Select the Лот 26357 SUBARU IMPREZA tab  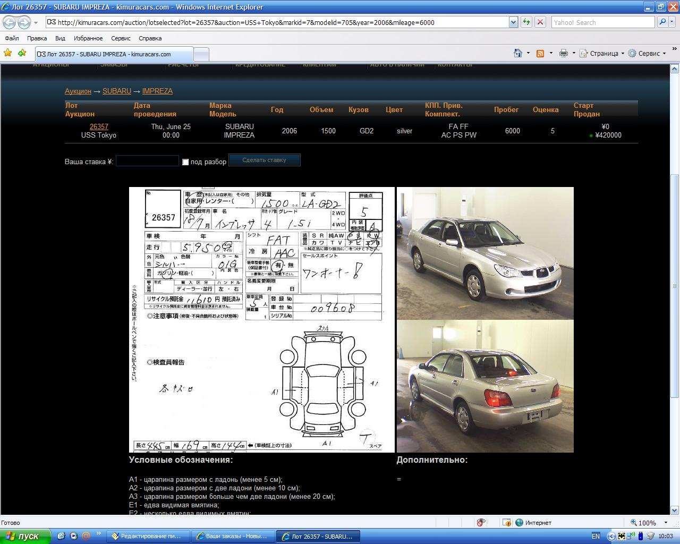[114, 54]
